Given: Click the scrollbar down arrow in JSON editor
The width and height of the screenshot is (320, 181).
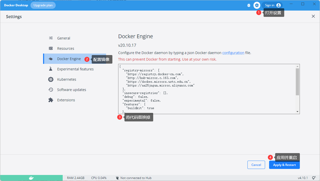Looking at the screenshot, I should click(297, 112).
